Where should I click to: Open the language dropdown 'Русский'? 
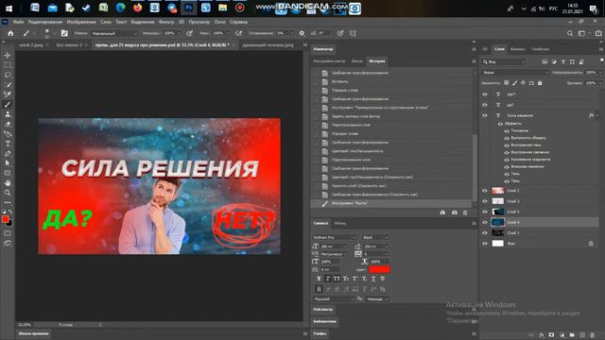[x=334, y=299]
